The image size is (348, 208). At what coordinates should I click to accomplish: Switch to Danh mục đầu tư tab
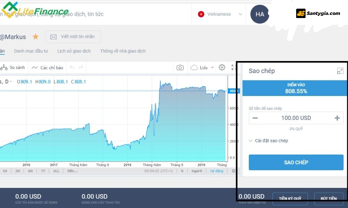coord(31,51)
